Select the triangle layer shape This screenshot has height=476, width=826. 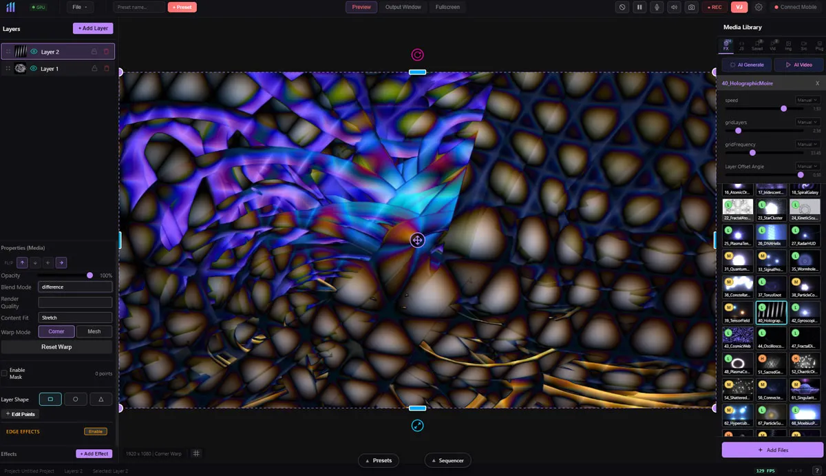point(100,399)
